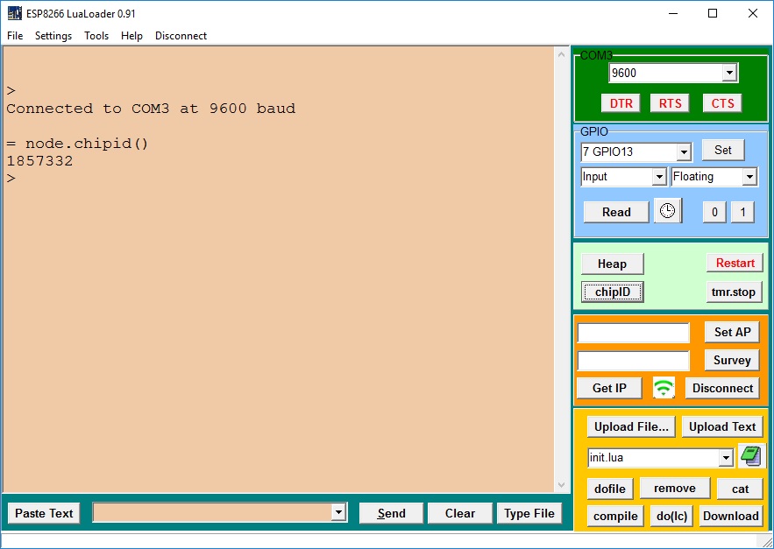
Task: Click the do(lc) button
Action: [671, 516]
